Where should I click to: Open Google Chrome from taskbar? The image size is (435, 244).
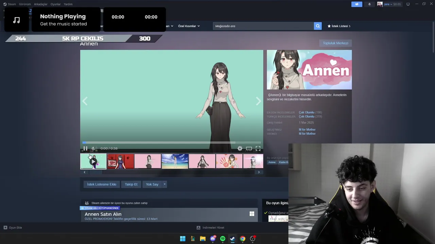[242, 239]
